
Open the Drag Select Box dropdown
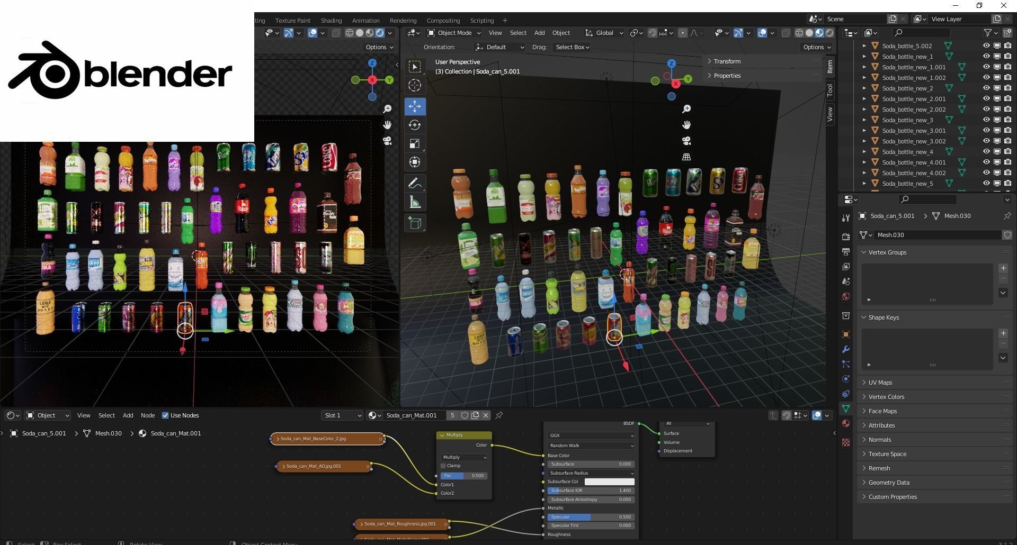(x=572, y=47)
